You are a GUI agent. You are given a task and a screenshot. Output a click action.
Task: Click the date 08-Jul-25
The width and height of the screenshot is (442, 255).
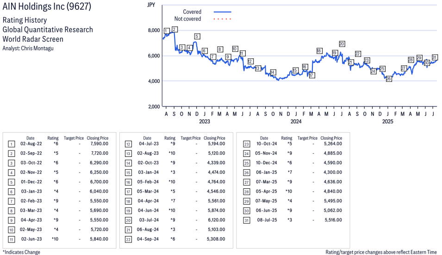pyautogui.click(x=267, y=220)
